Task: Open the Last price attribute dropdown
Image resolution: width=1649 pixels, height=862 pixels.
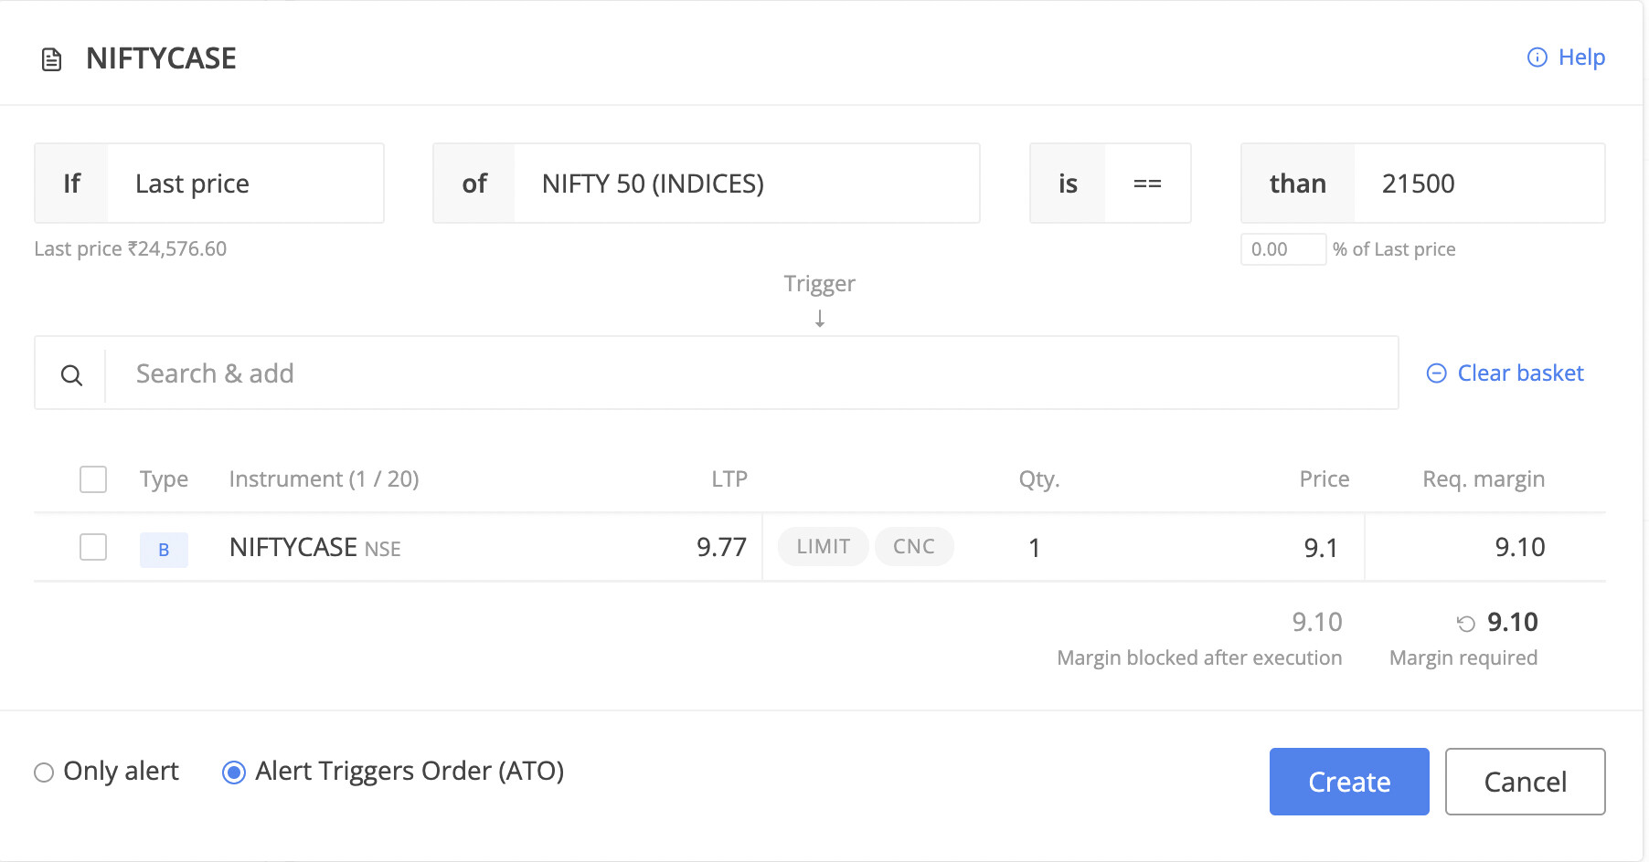Action: (x=245, y=184)
